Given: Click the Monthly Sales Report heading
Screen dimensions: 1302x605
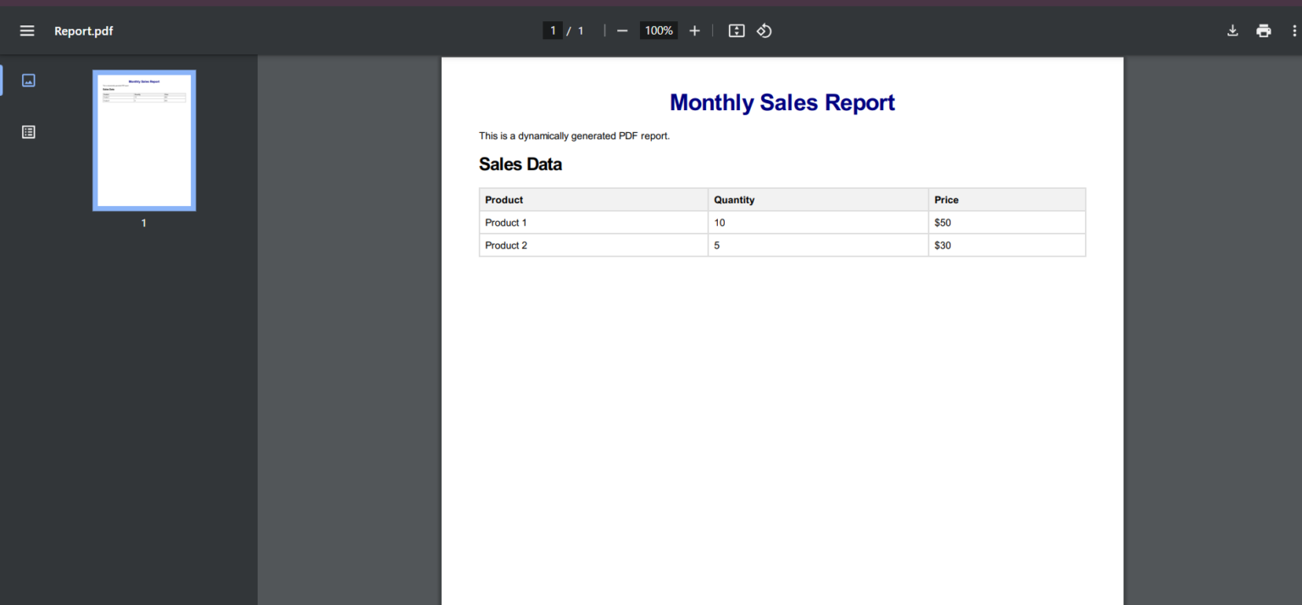Looking at the screenshot, I should (x=782, y=103).
